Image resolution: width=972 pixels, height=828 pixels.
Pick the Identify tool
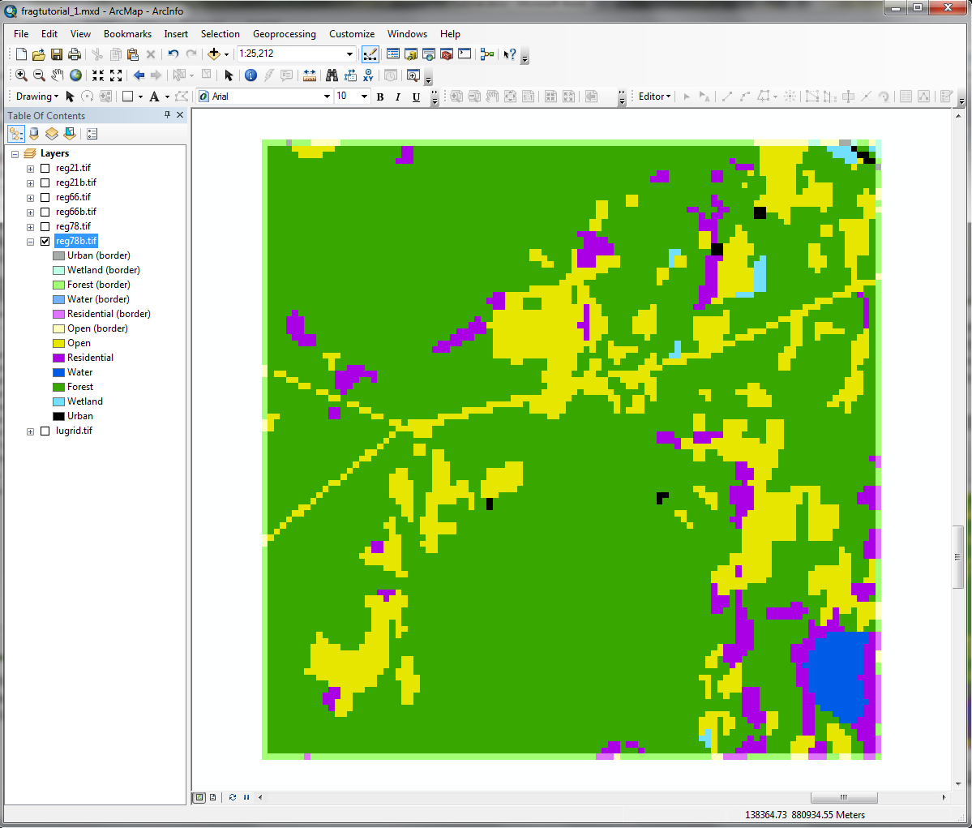point(250,75)
